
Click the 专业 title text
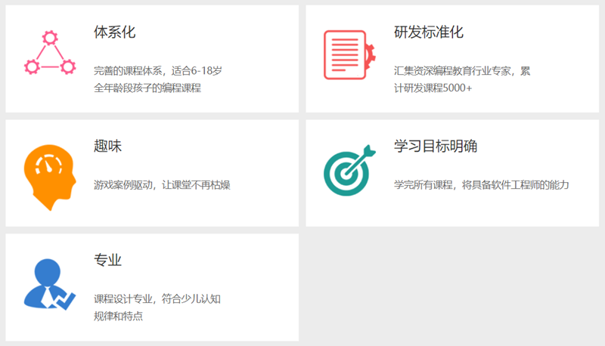(x=107, y=261)
